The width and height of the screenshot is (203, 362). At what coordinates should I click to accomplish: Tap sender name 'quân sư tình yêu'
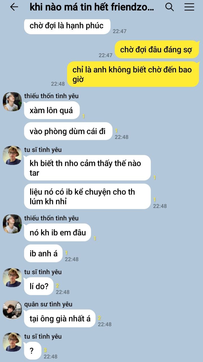[48, 304]
